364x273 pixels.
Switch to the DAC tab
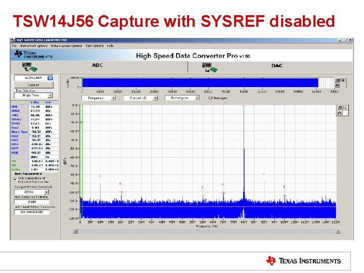(x=277, y=66)
